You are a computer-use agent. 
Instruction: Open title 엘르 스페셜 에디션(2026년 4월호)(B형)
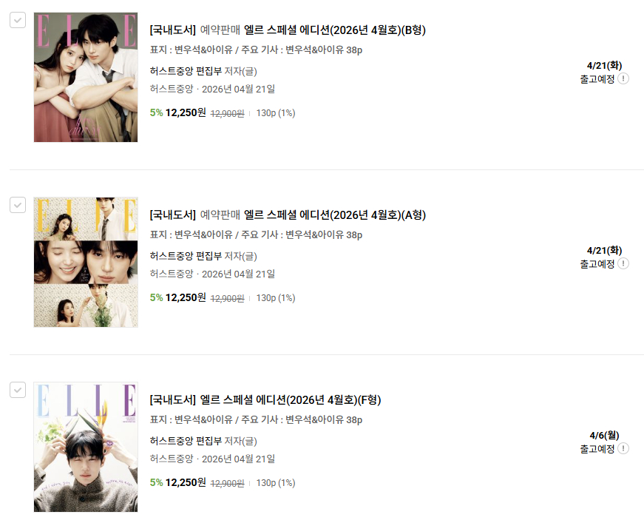335,30
